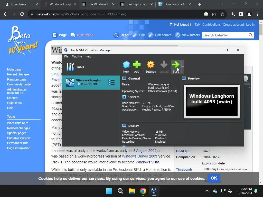Open taskbar Search
This screenshot has height=197, width=263.
(120, 191)
